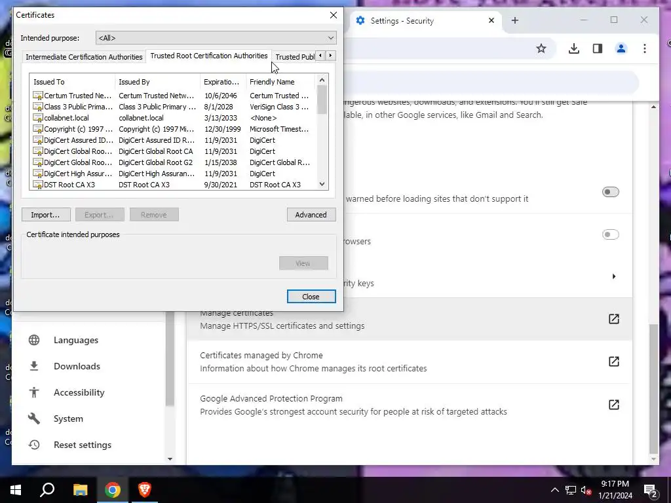
Task: Select the Class 3 Public Primary certificate row
Action: (173, 107)
